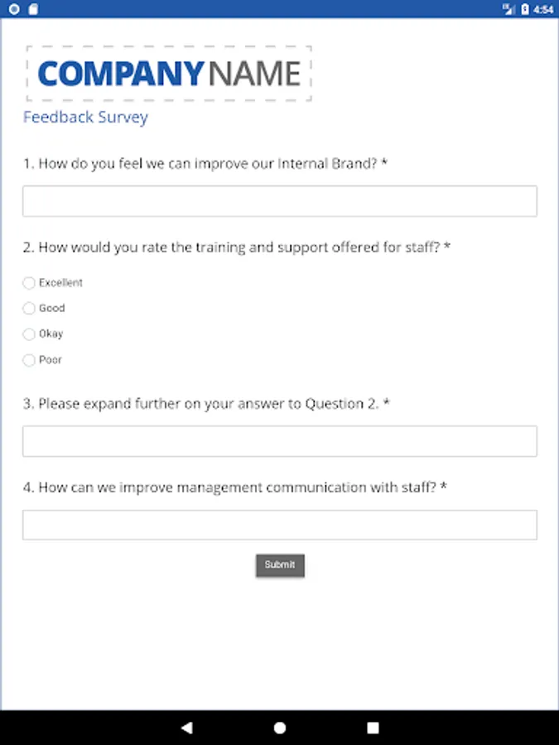The height and width of the screenshot is (745, 559).
Task: Tap the 4:54 clock in status bar
Action: (x=543, y=9)
